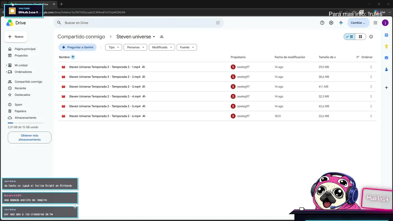Reverse sort direction with the Nombre arrow
This screenshot has height=221, width=393.
click(73, 57)
